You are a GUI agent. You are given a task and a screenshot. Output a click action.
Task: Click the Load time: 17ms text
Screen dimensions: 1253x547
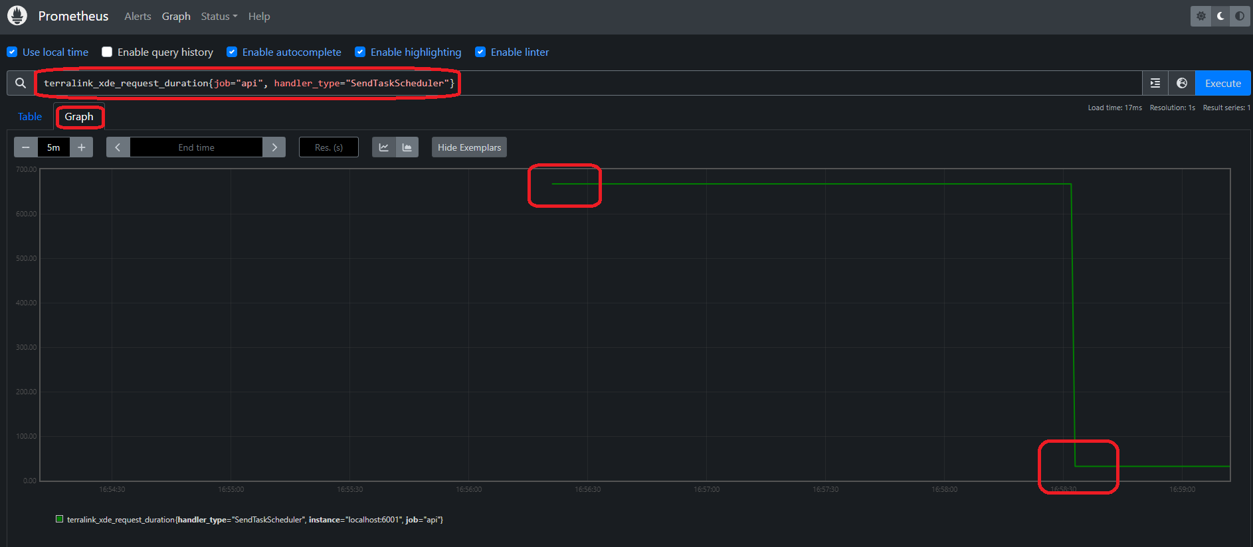coord(1115,108)
